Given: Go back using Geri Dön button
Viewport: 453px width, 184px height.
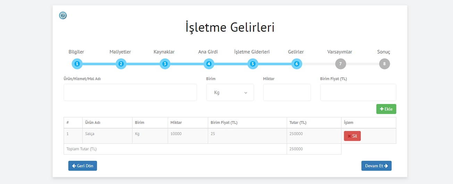Looking at the screenshot, I should (83, 166).
